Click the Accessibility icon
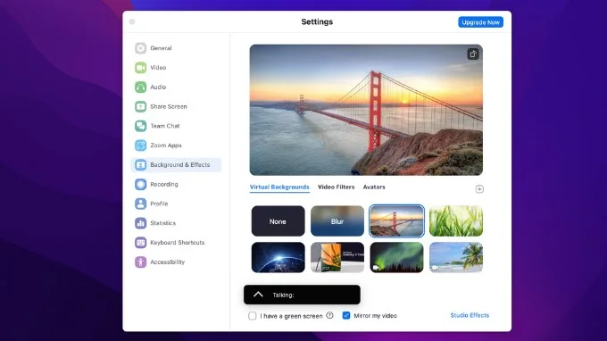The width and height of the screenshot is (607, 341). pos(140,262)
